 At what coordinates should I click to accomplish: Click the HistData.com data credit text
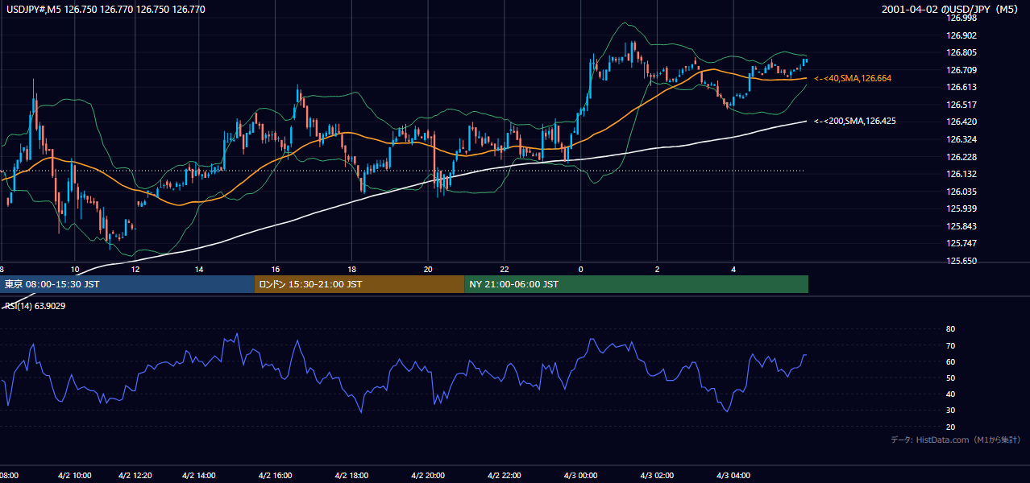click(x=956, y=440)
